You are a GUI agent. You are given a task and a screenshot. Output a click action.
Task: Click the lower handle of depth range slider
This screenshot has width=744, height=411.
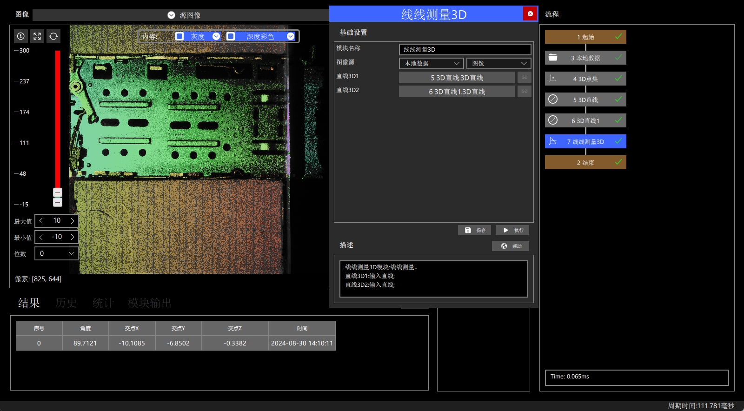click(58, 202)
